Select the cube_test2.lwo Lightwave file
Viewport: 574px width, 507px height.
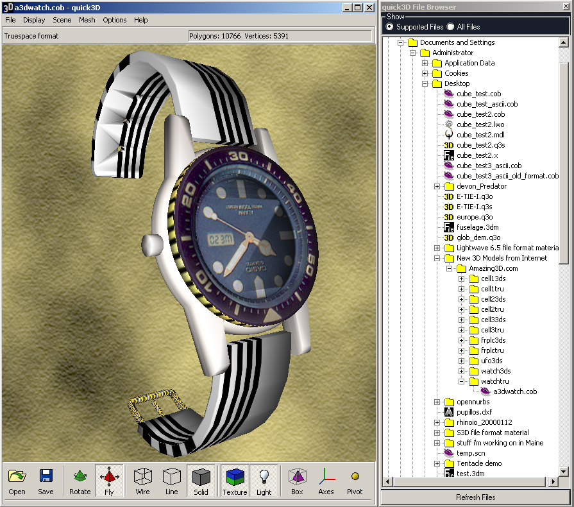tap(480, 125)
